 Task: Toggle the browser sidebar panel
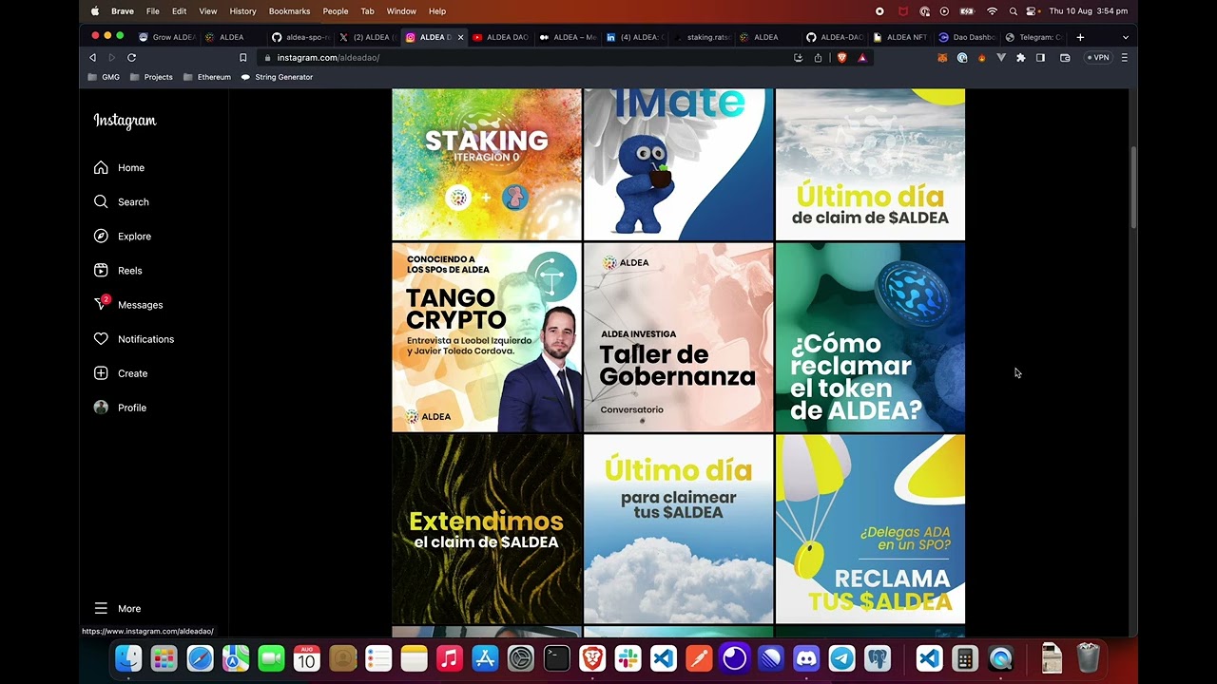(1040, 58)
